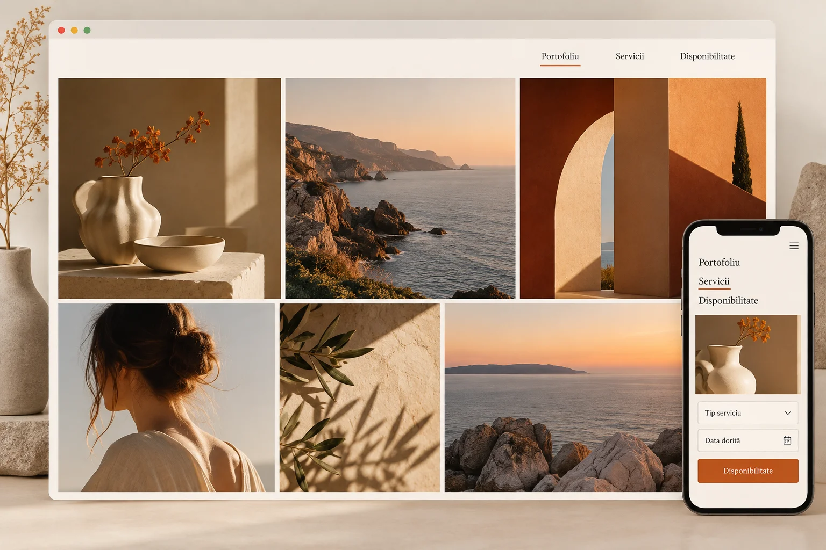
Task: Open the hamburger menu on the phone
Action: pyautogui.click(x=794, y=246)
